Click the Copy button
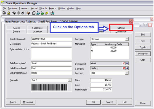The height and width of the screenshot is (109, 154). point(143,60)
